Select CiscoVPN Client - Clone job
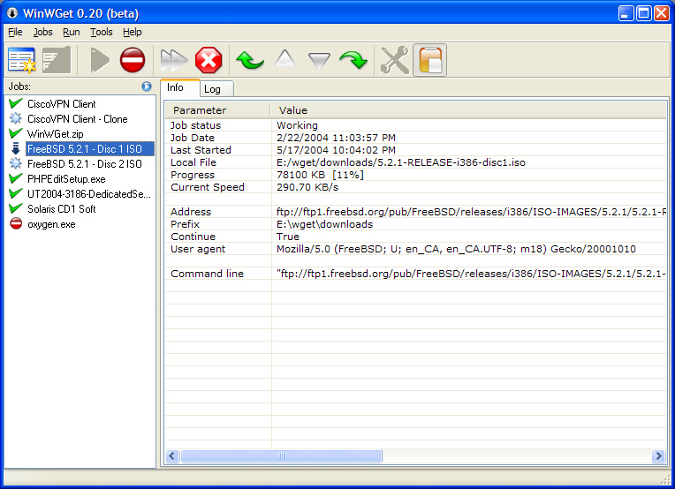The width and height of the screenshot is (675, 489). click(78, 119)
